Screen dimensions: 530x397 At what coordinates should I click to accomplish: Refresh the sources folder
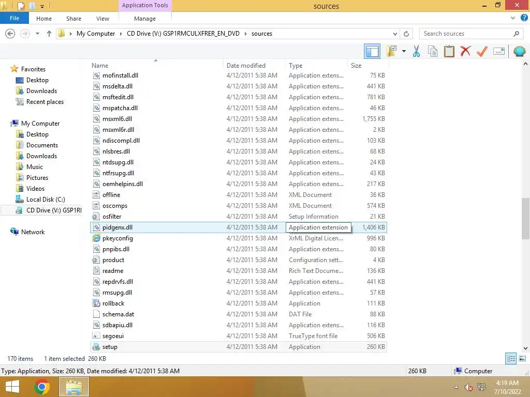406,34
